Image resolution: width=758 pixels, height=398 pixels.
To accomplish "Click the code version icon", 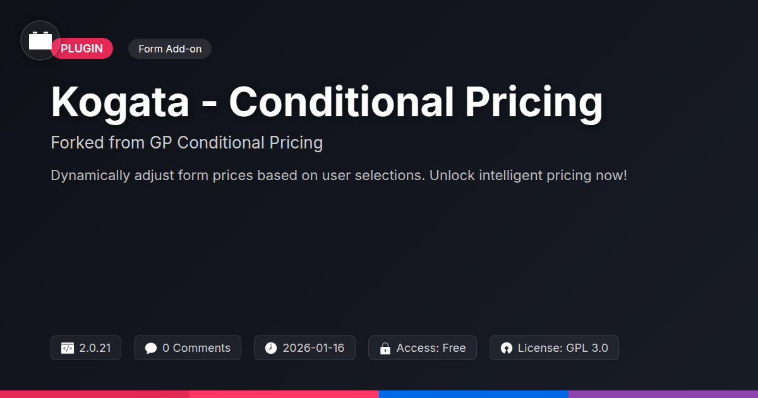I will (x=68, y=348).
